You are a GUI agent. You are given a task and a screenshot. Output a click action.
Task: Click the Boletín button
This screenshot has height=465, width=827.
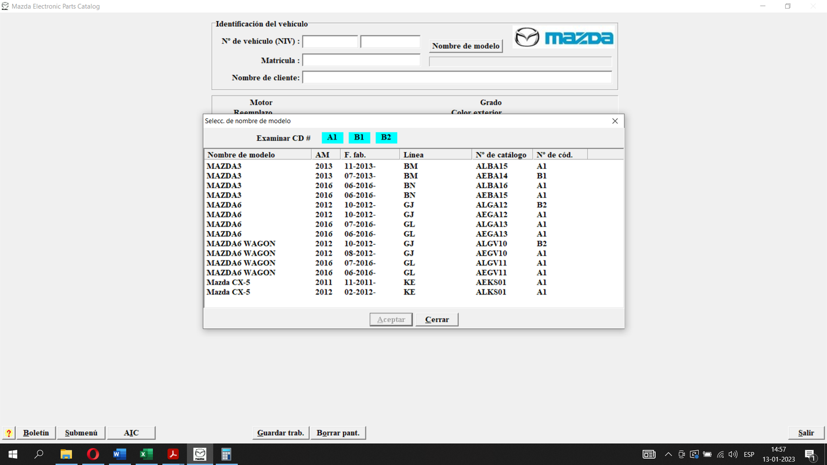click(x=36, y=433)
